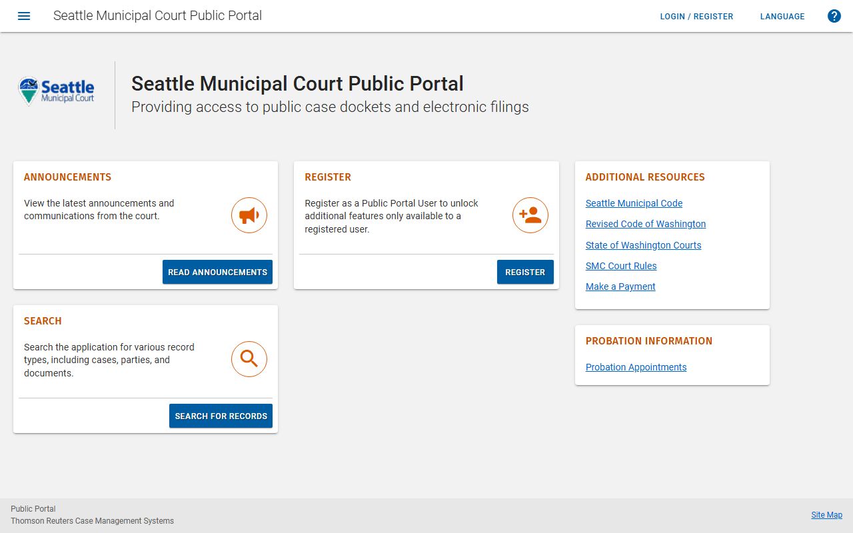The width and height of the screenshot is (853, 533).
Task: Click the Register button
Action: pos(525,272)
